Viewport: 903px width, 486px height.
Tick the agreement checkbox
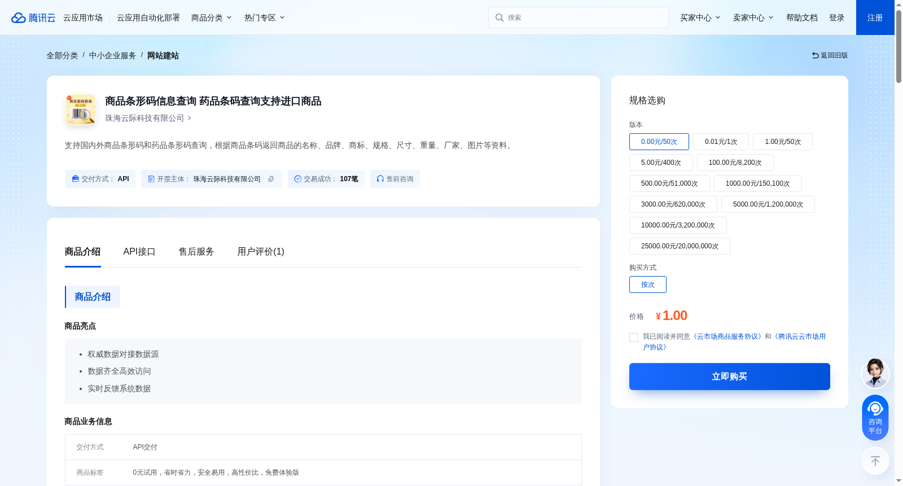click(x=634, y=338)
